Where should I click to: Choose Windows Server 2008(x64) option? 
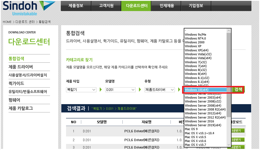tap(206, 106)
